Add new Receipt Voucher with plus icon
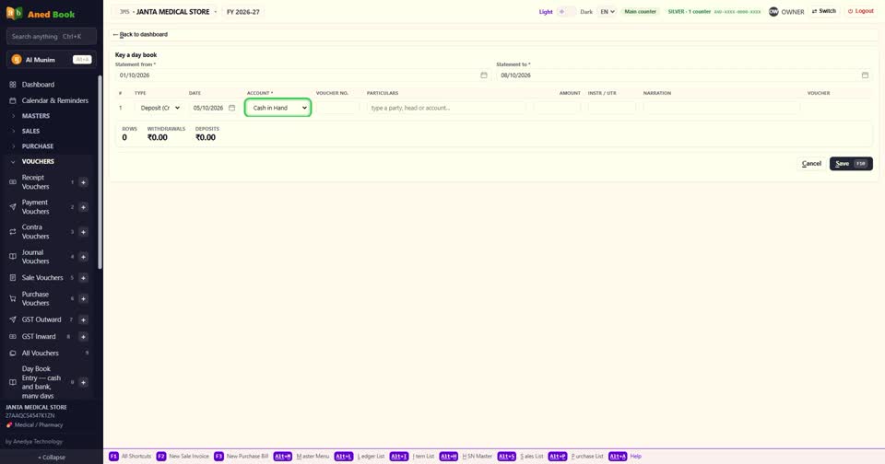885x464 pixels. [x=83, y=182]
